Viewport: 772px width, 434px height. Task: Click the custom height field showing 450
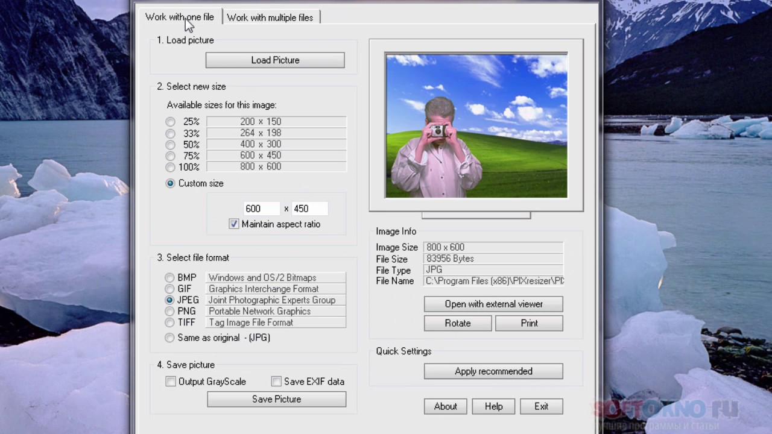tap(309, 209)
